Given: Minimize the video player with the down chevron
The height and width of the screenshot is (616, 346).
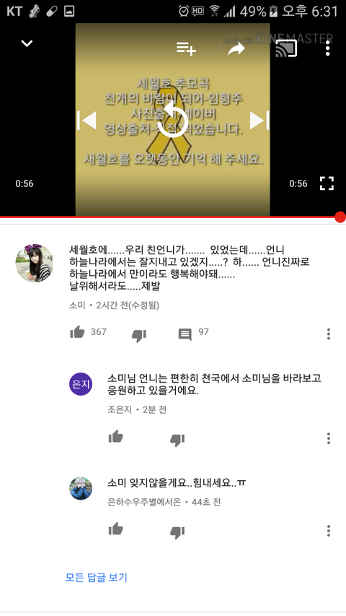Looking at the screenshot, I should [27, 43].
